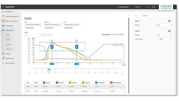This screenshot has height=101, width=179.
Task: Click ScrewPosition legend icon
Action: click(96, 83)
